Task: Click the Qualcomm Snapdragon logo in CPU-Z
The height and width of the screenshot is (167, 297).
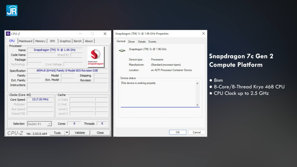Action: (96, 57)
